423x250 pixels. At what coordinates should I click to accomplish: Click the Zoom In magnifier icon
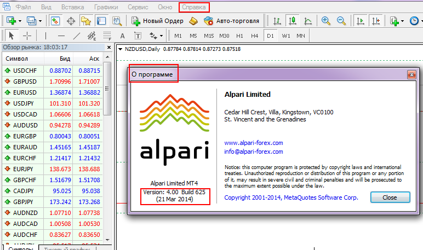(325, 21)
